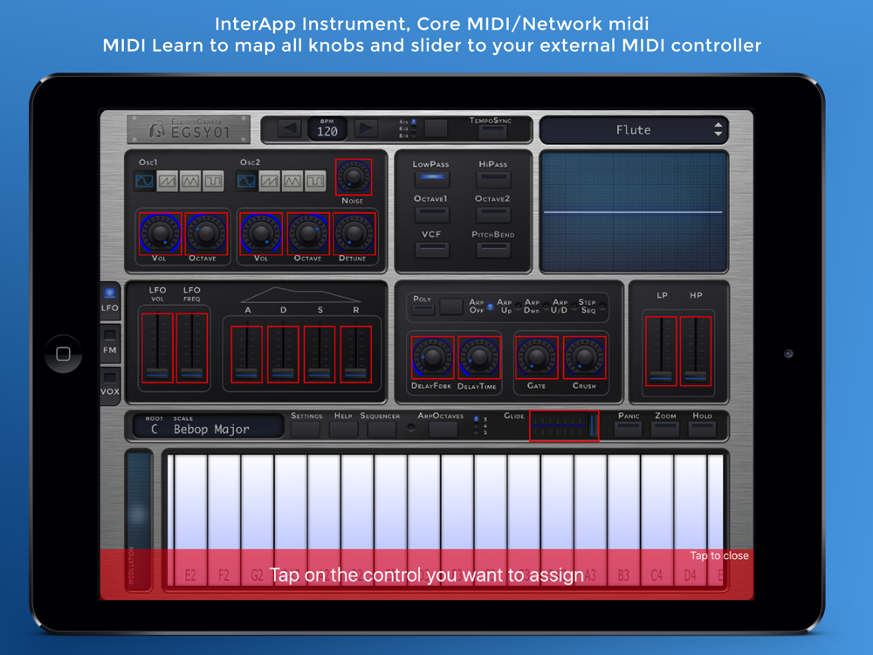This screenshot has height=655, width=873.
Task: Click the HP filter slider
Action: click(x=696, y=351)
